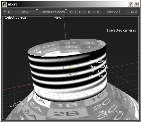
Task: Click the yellow camera focus target point
Action: point(70,68)
